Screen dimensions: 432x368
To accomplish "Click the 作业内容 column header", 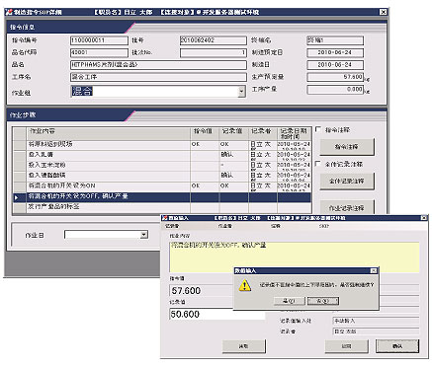I will [x=108, y=133].
